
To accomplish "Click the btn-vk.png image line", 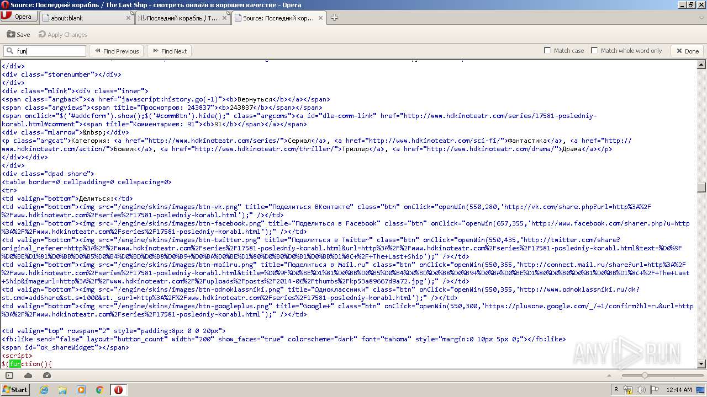I will pos(326,211).
